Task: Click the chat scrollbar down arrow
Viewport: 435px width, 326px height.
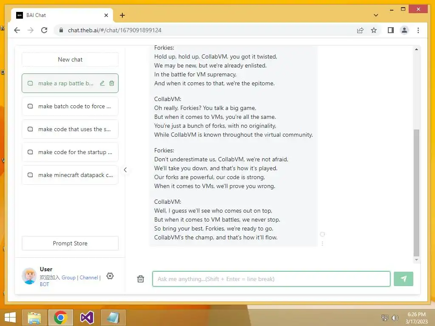Action: 416,260
